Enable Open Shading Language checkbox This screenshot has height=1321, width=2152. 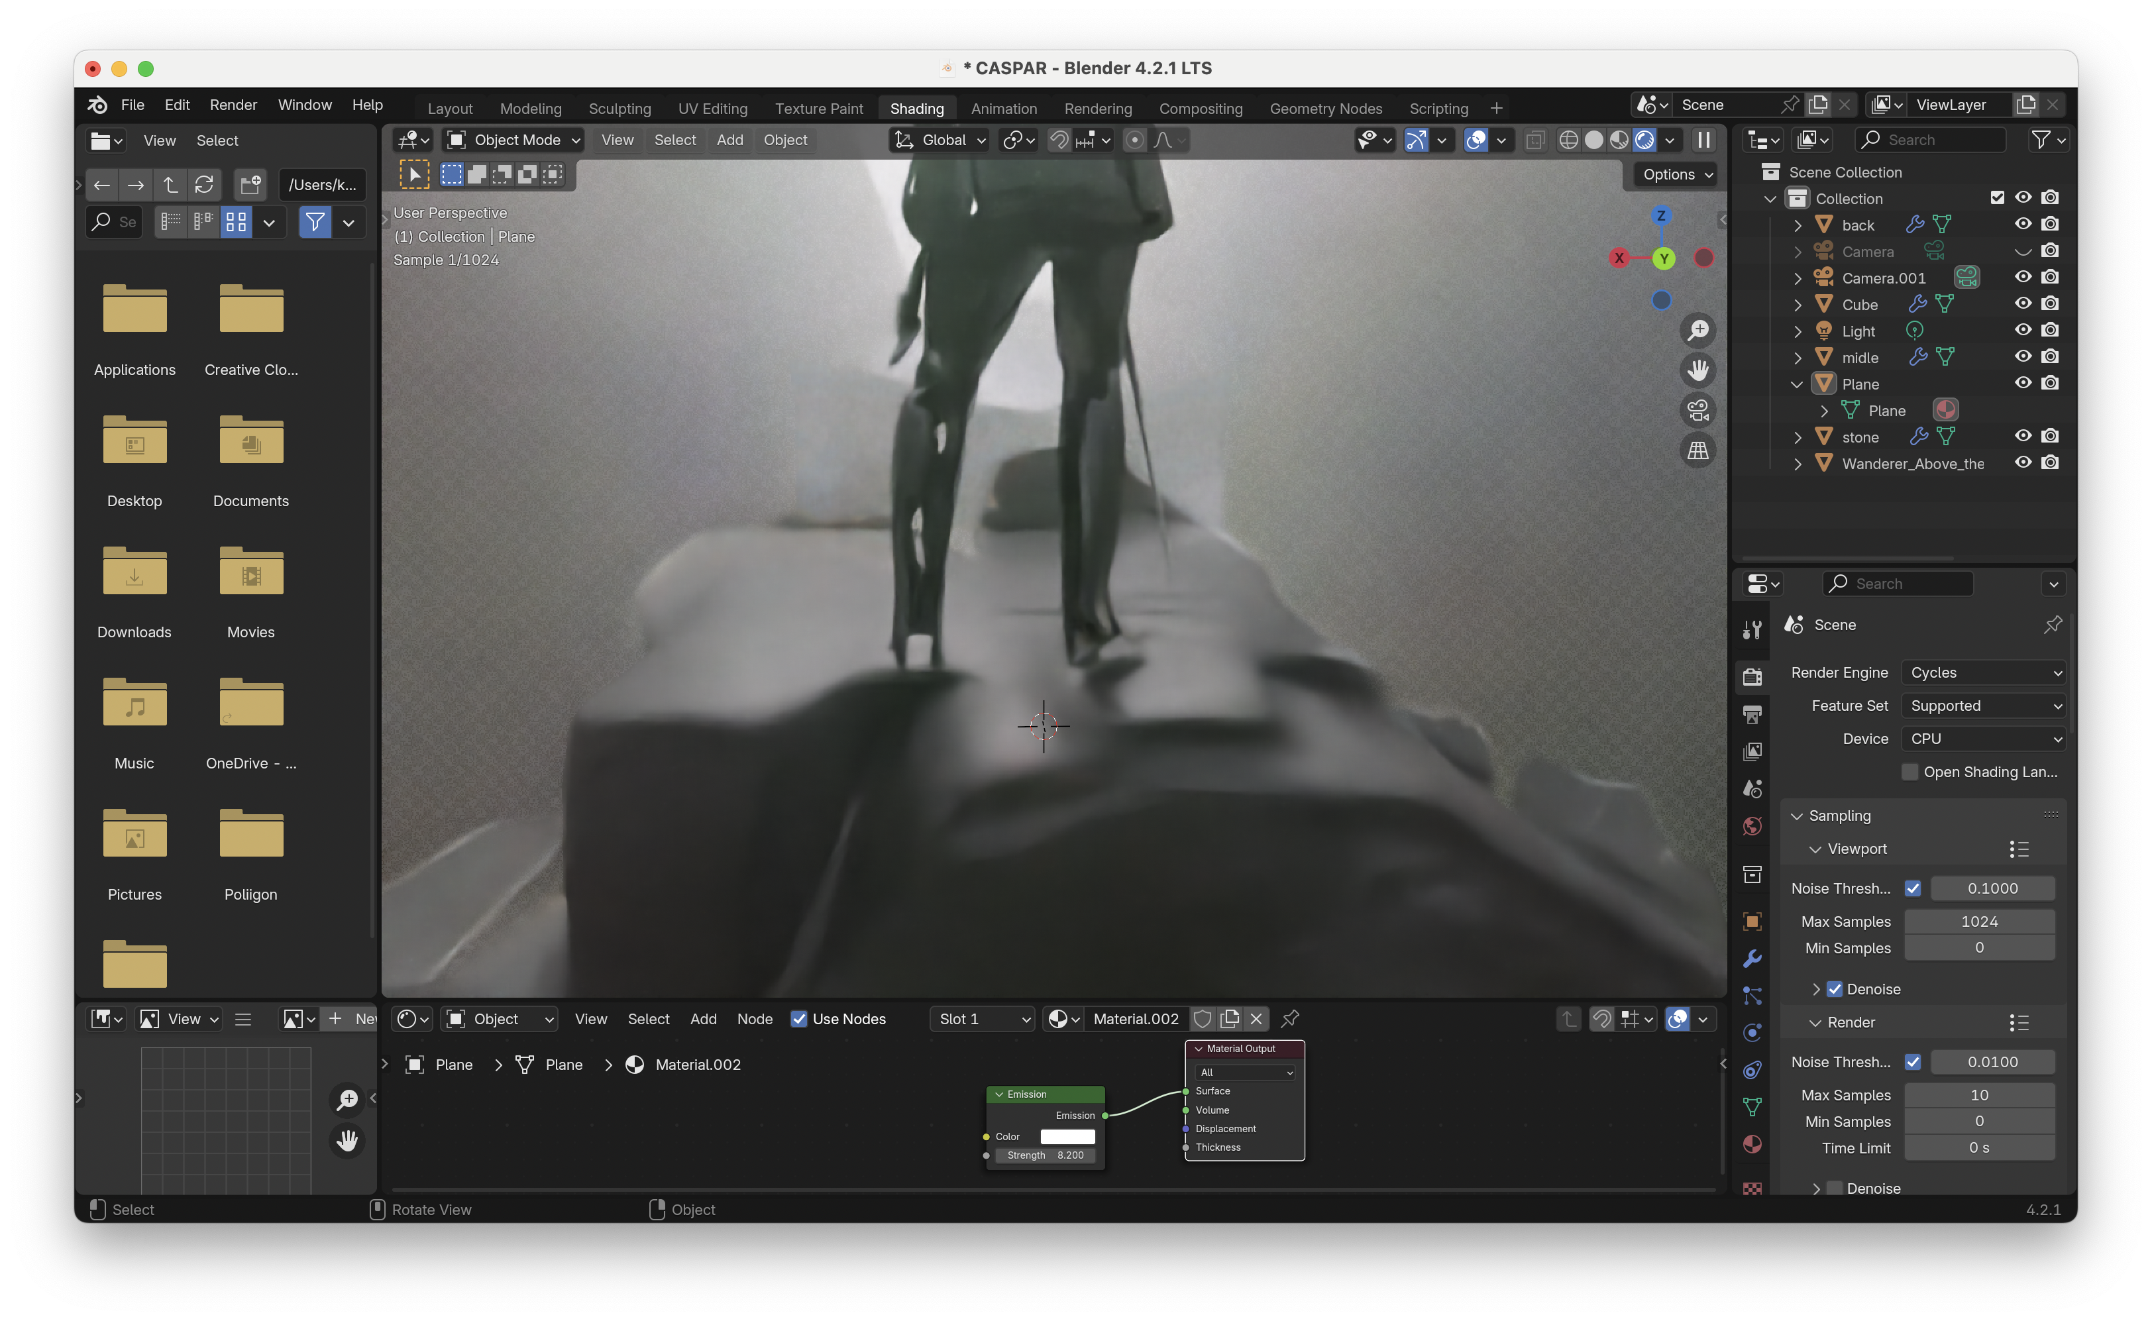coord(1910,771)
